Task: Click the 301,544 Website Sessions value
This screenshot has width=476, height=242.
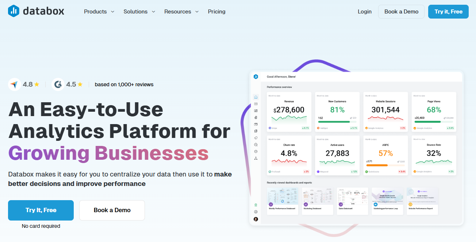Action: [385, 110]
